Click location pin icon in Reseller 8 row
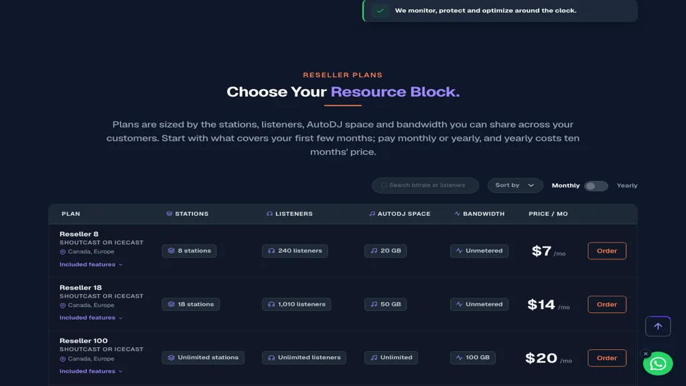Image resolution: width=686 pixels, height=386 pixels. pyautogui.click(x=62, y=252)
